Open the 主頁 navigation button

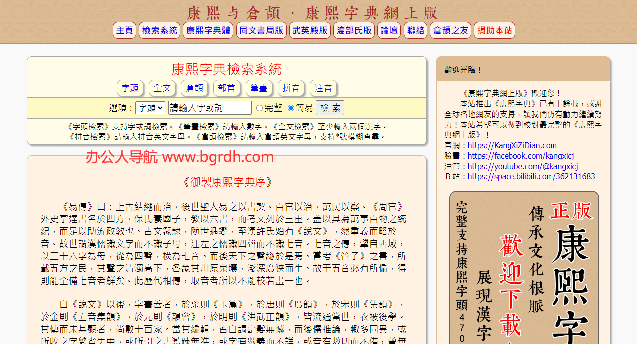(x=124, y=30)
